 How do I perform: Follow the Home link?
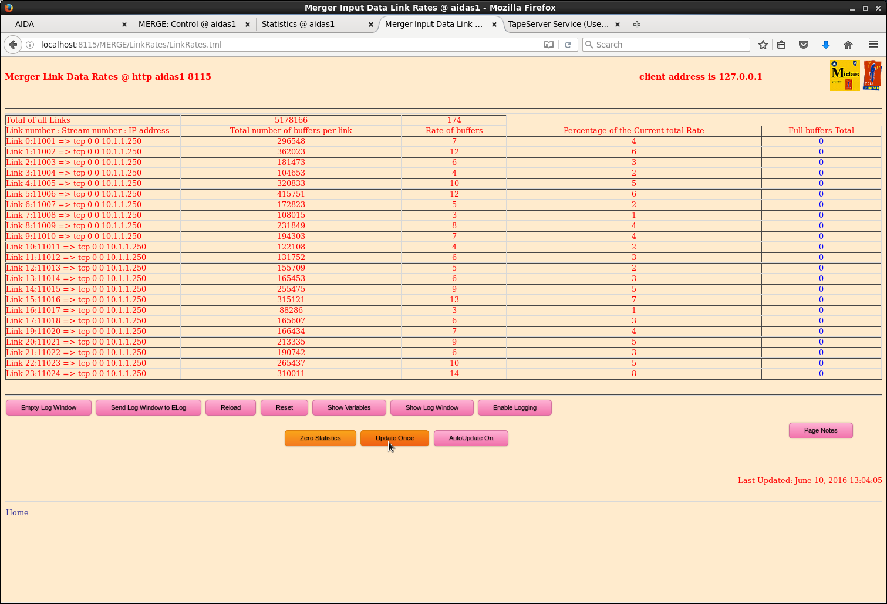pyautogui.click(x=17, y=512)
